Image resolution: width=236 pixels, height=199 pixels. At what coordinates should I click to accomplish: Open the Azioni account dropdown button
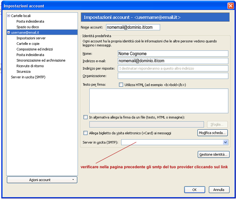[42, 180]
